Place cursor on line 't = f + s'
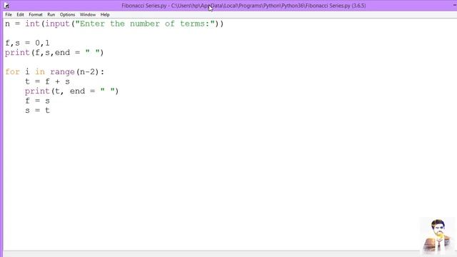Screen dimensions: 457x257 point(47,81)
